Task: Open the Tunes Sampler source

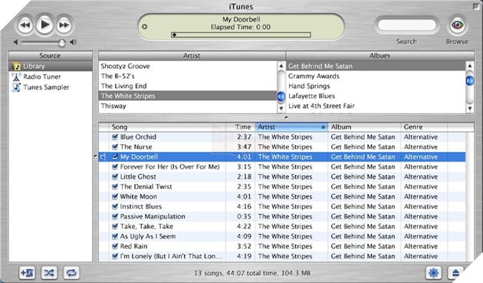Action: coord(51,87)
